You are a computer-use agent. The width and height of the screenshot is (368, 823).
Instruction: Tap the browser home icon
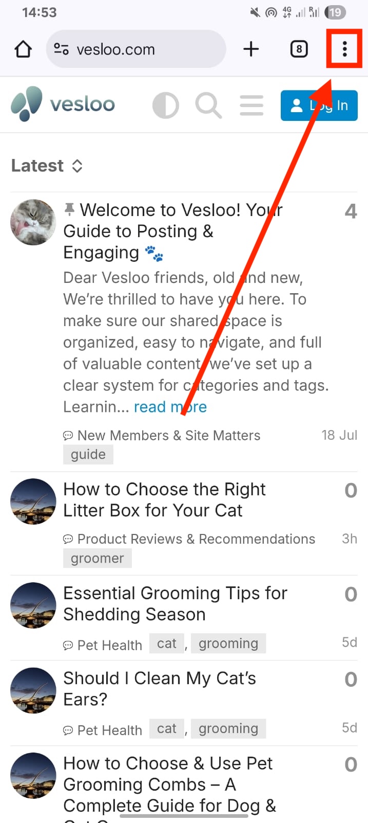tap(23, 49)
